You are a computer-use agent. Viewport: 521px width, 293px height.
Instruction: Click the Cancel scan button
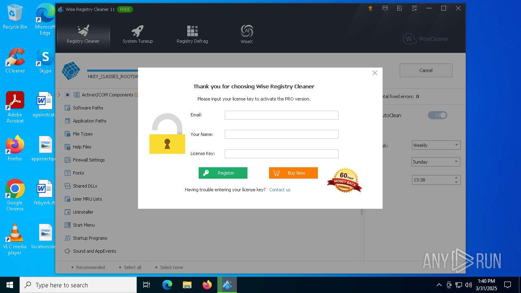(x=426, y=70)
